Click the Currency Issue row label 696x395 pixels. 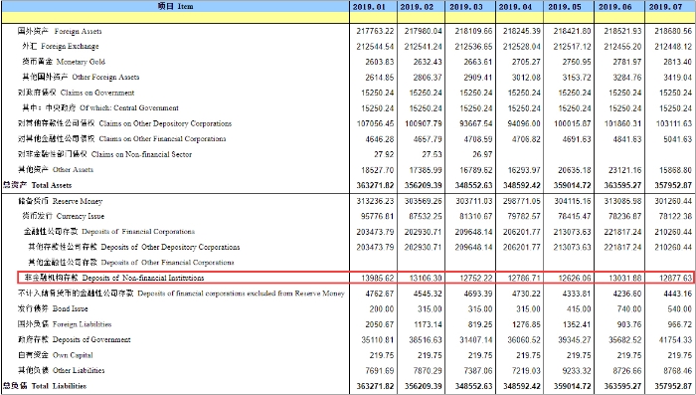point(64,216)
